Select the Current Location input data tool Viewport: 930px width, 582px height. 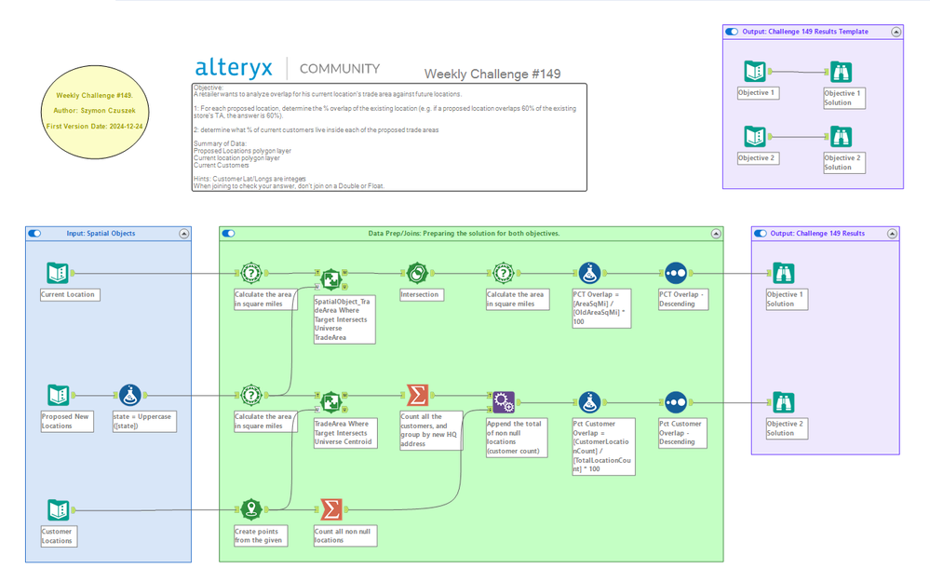click(58, 273)
